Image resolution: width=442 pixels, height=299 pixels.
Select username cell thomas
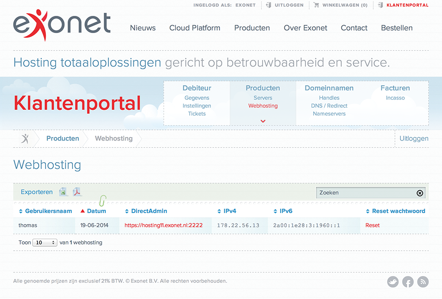[x=27, y=225]
